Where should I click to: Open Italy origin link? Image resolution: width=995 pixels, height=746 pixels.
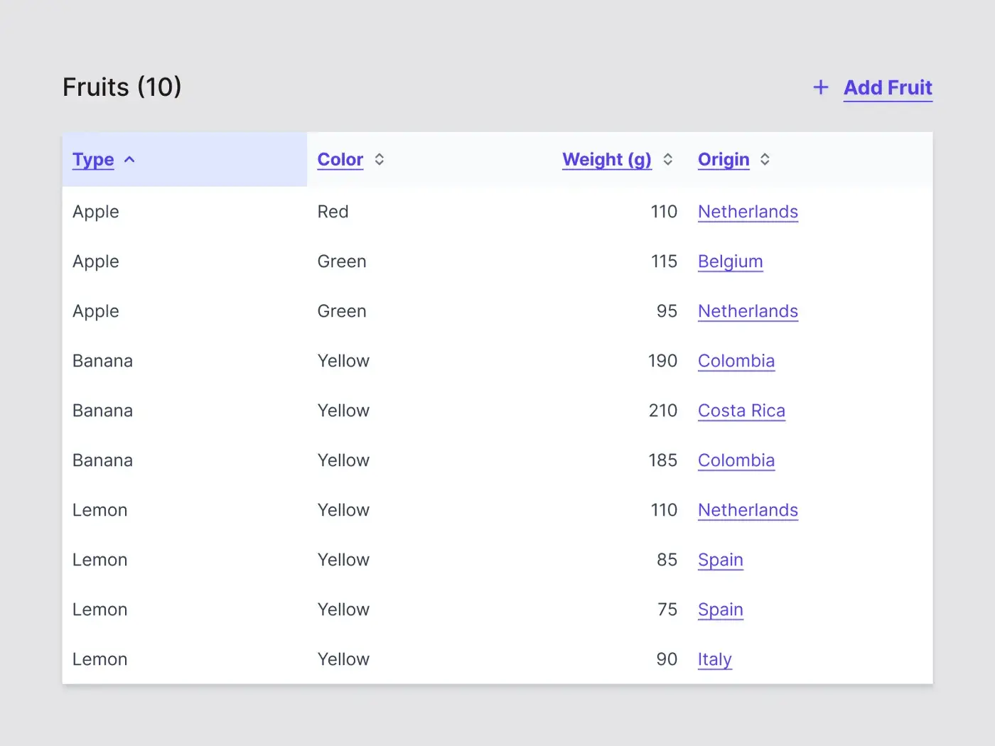714,659
